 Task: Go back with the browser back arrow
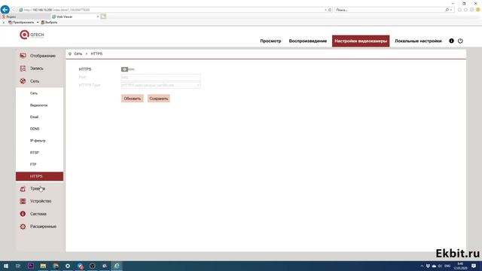coord(5,10)
